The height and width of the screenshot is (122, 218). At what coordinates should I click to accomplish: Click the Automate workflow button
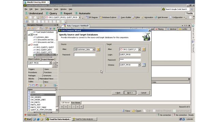pyautogui.click(x=83, y=13)
